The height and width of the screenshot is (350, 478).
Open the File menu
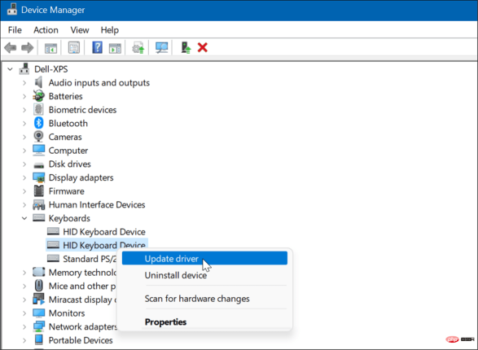(15, 30)
